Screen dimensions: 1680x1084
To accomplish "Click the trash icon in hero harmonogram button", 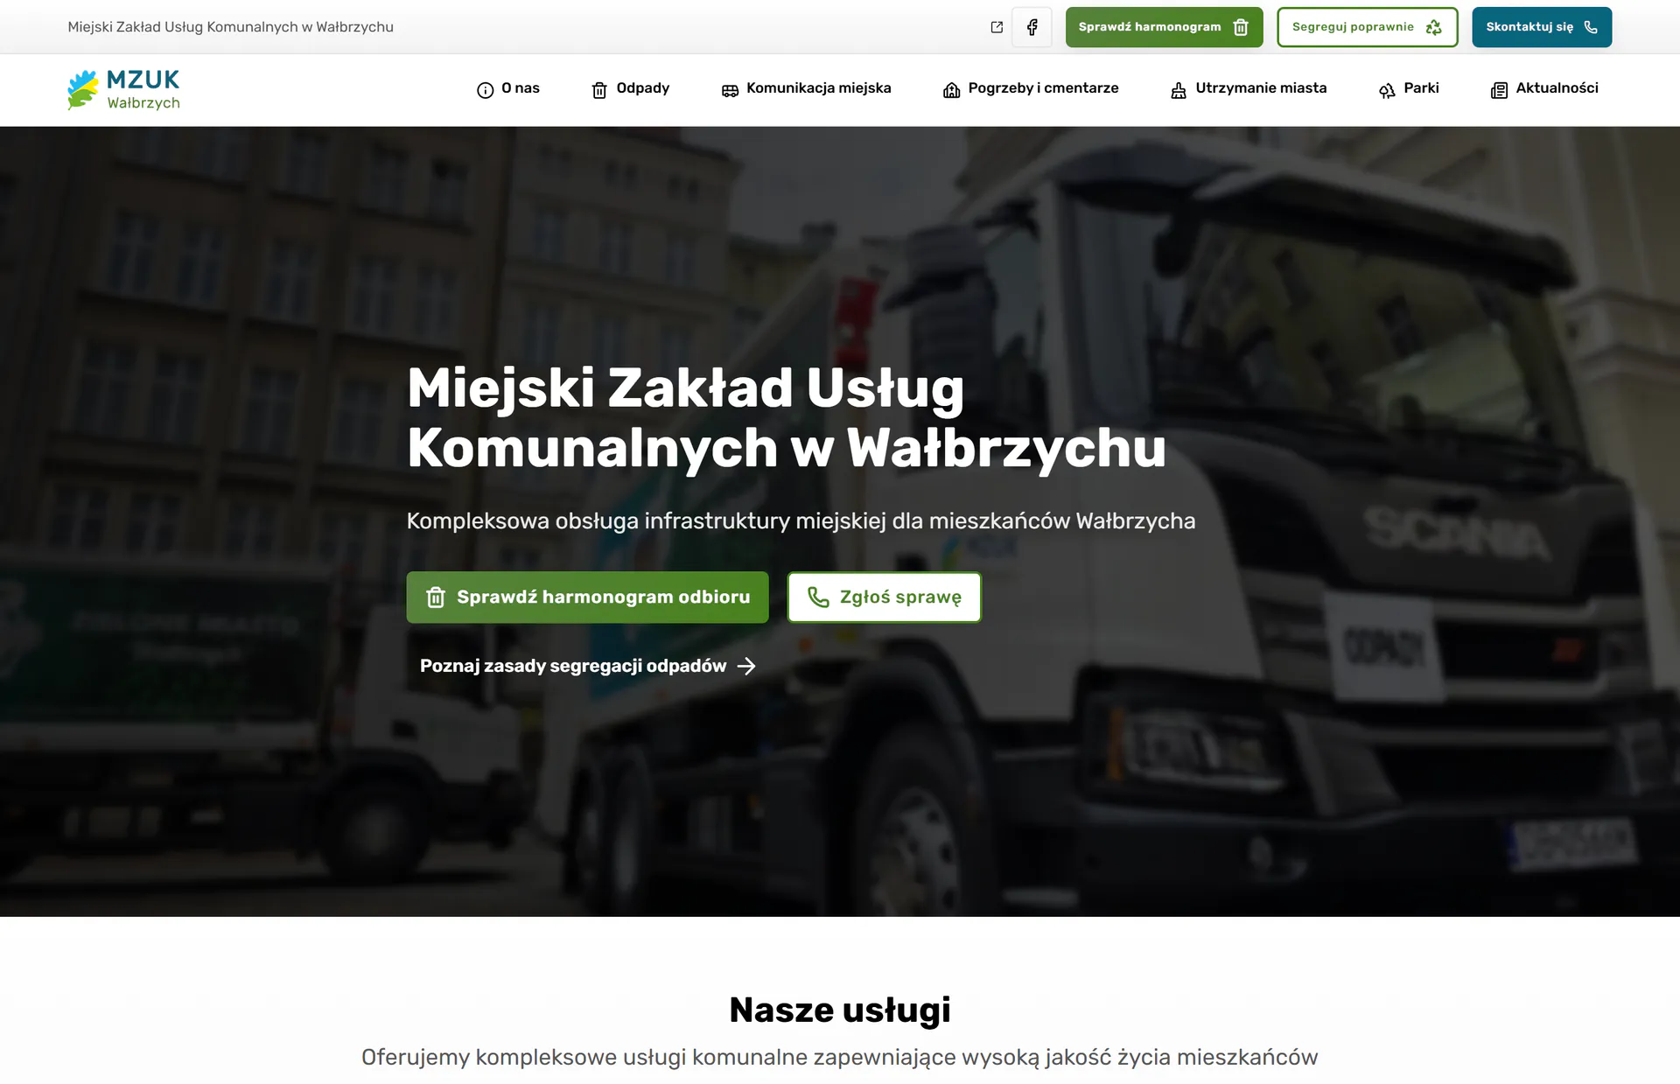I will pyautogui.click(x=436, y=598).
